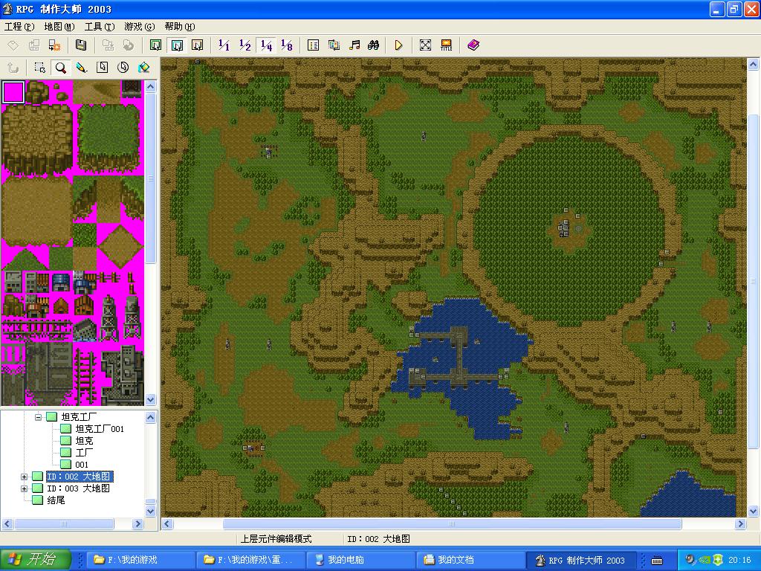The width and height of the screenshot is (761, 571).
Task: Expand the ID:003 大地图 tree node
Action: [x=24, y=488]
